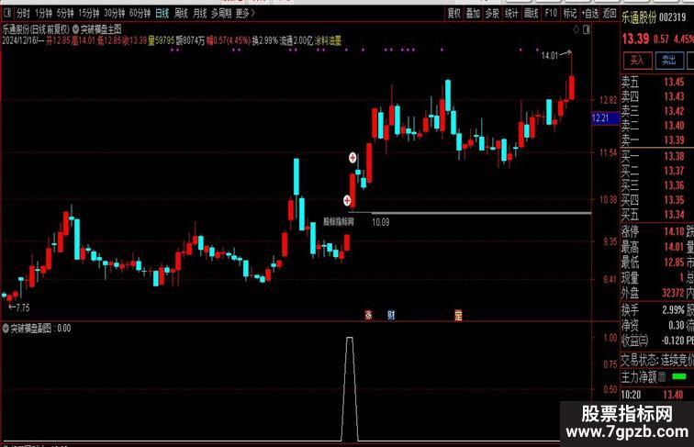
Task: Open the 多股 multi-stock view
Action: coord(492,14)
